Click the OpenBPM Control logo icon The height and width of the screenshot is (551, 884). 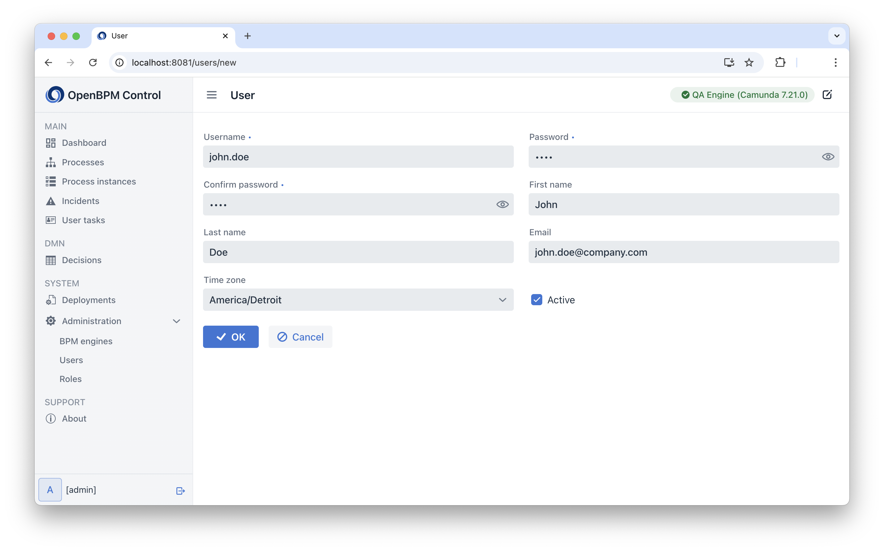coord(55,95)
